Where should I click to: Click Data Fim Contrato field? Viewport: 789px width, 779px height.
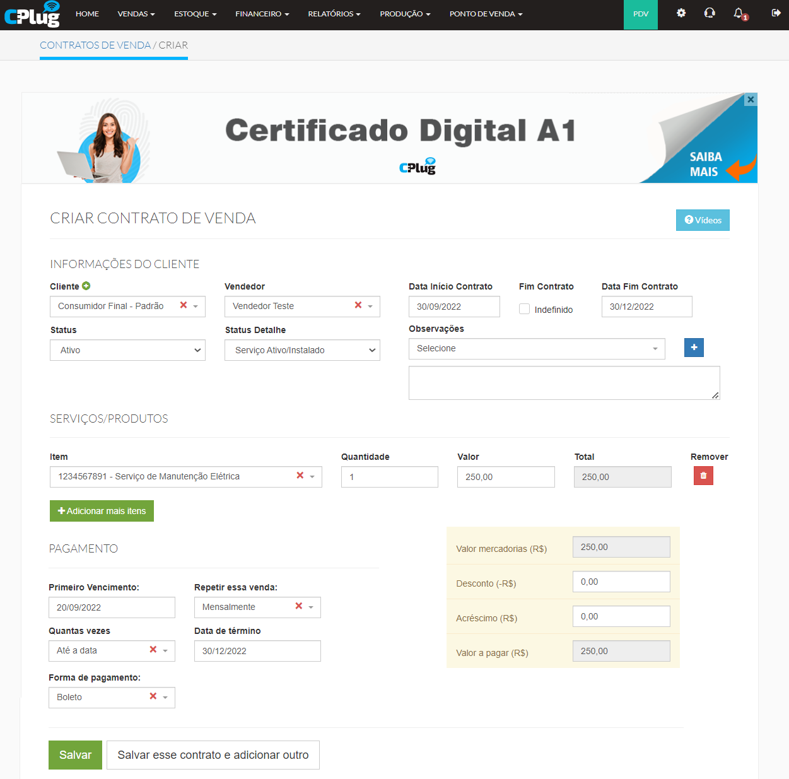[x=647, y=307]
